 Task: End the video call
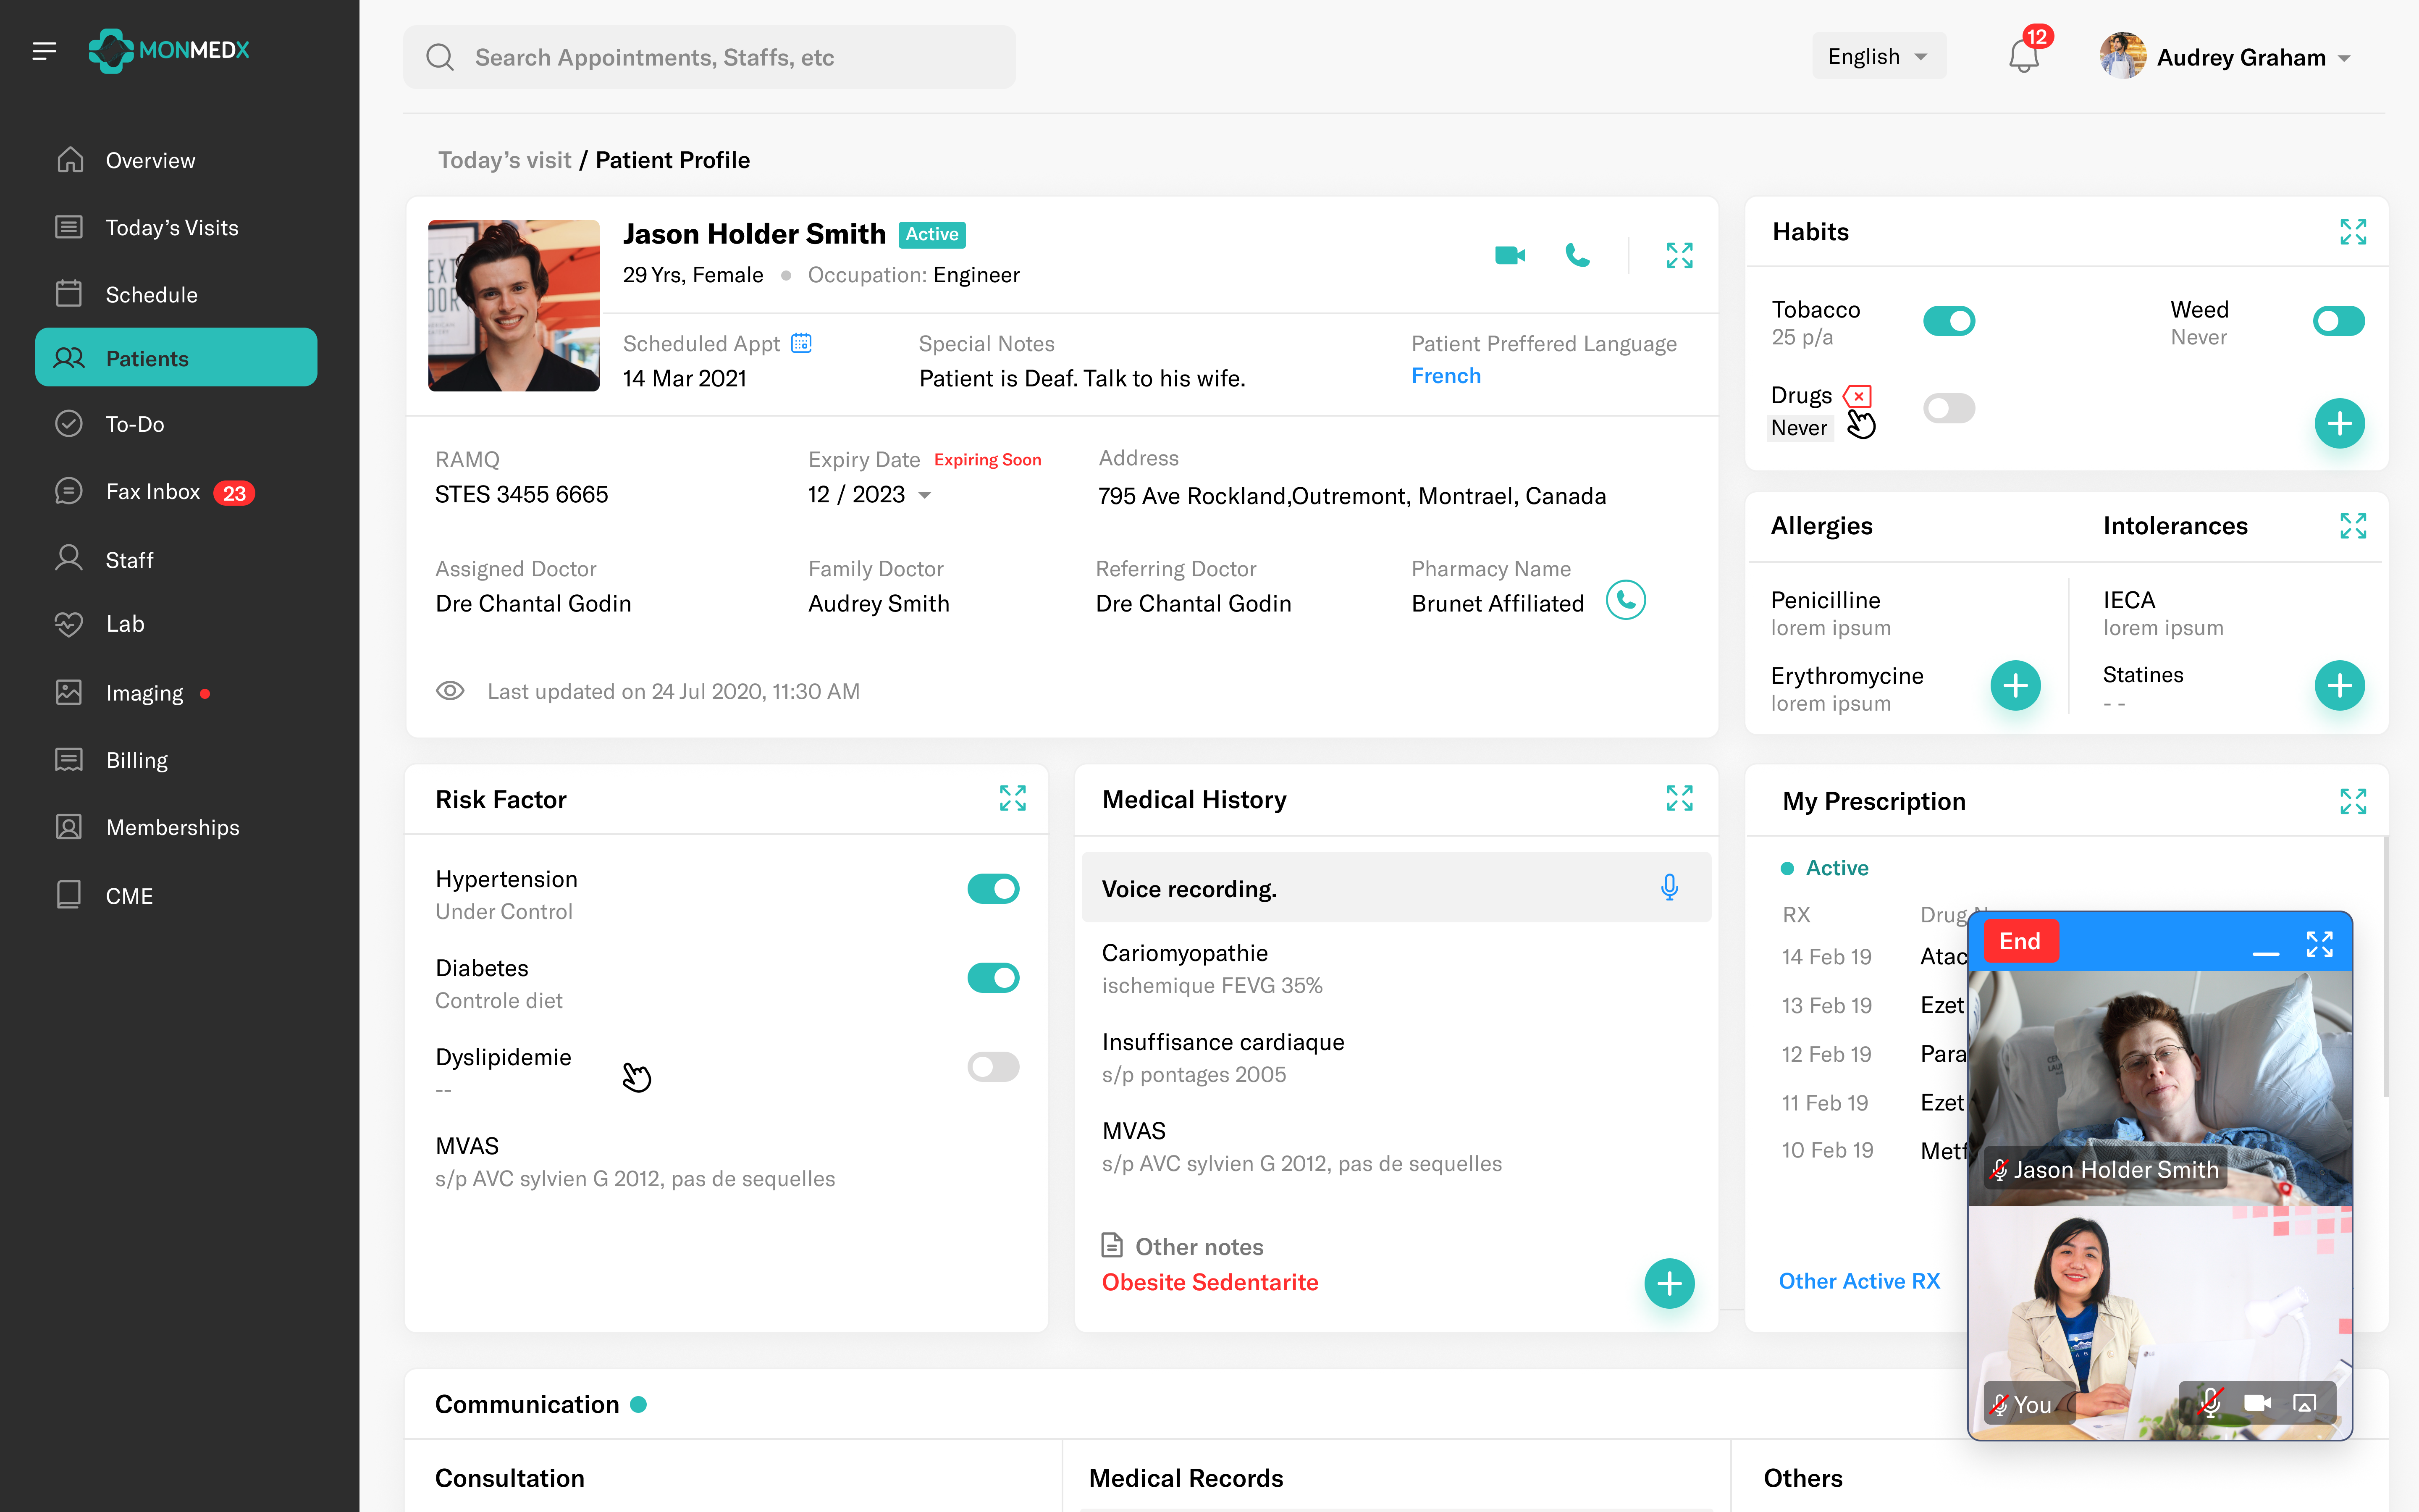pyautogui.click(x=2019, y=941)
